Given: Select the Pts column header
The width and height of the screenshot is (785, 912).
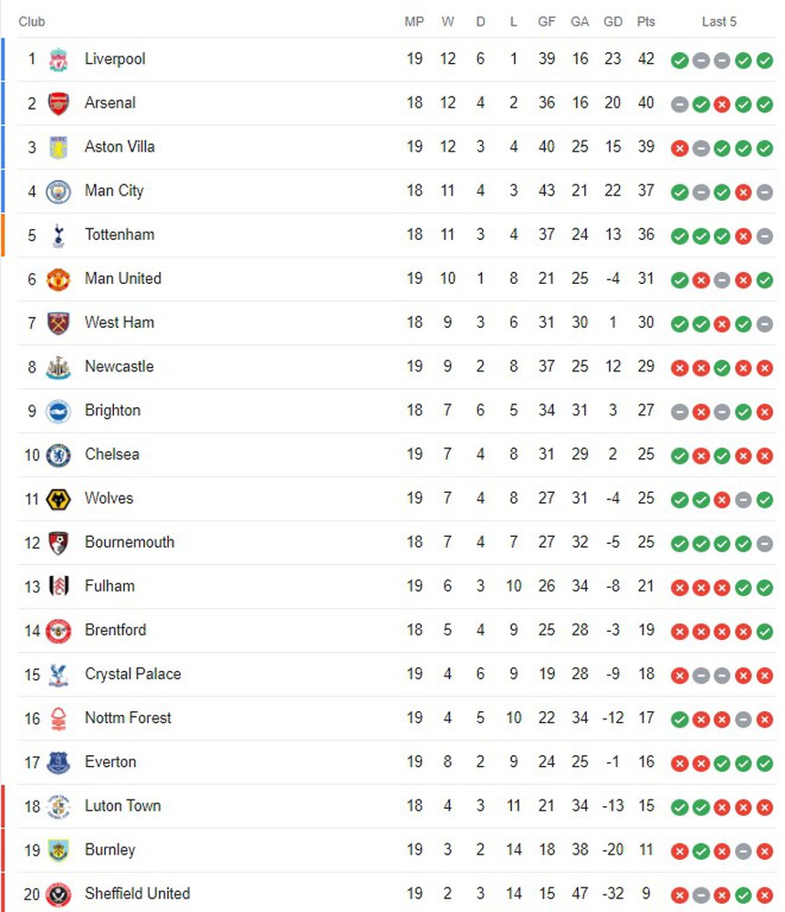Looking at the screenshot, I should pos(646,21).
